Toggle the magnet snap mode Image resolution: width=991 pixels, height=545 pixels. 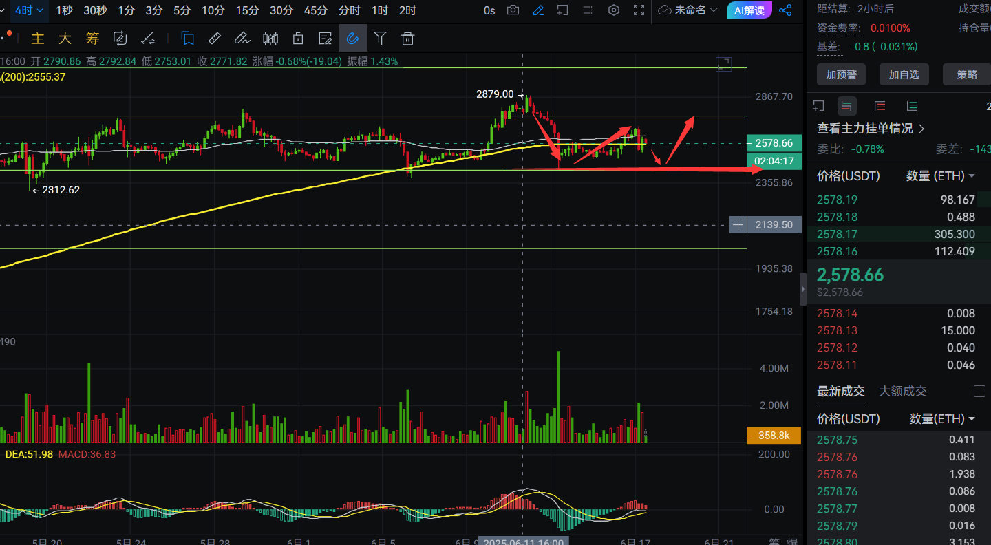[352, 39]
